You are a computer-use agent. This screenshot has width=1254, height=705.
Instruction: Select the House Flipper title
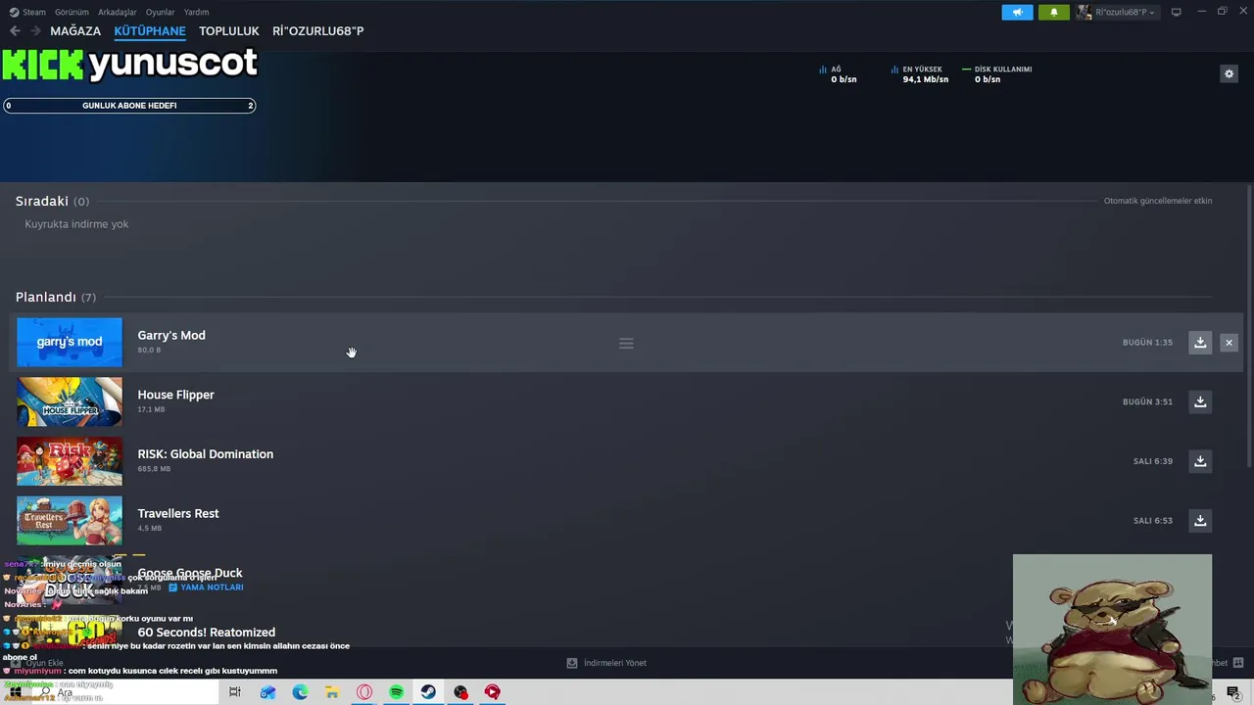[175, 395]
